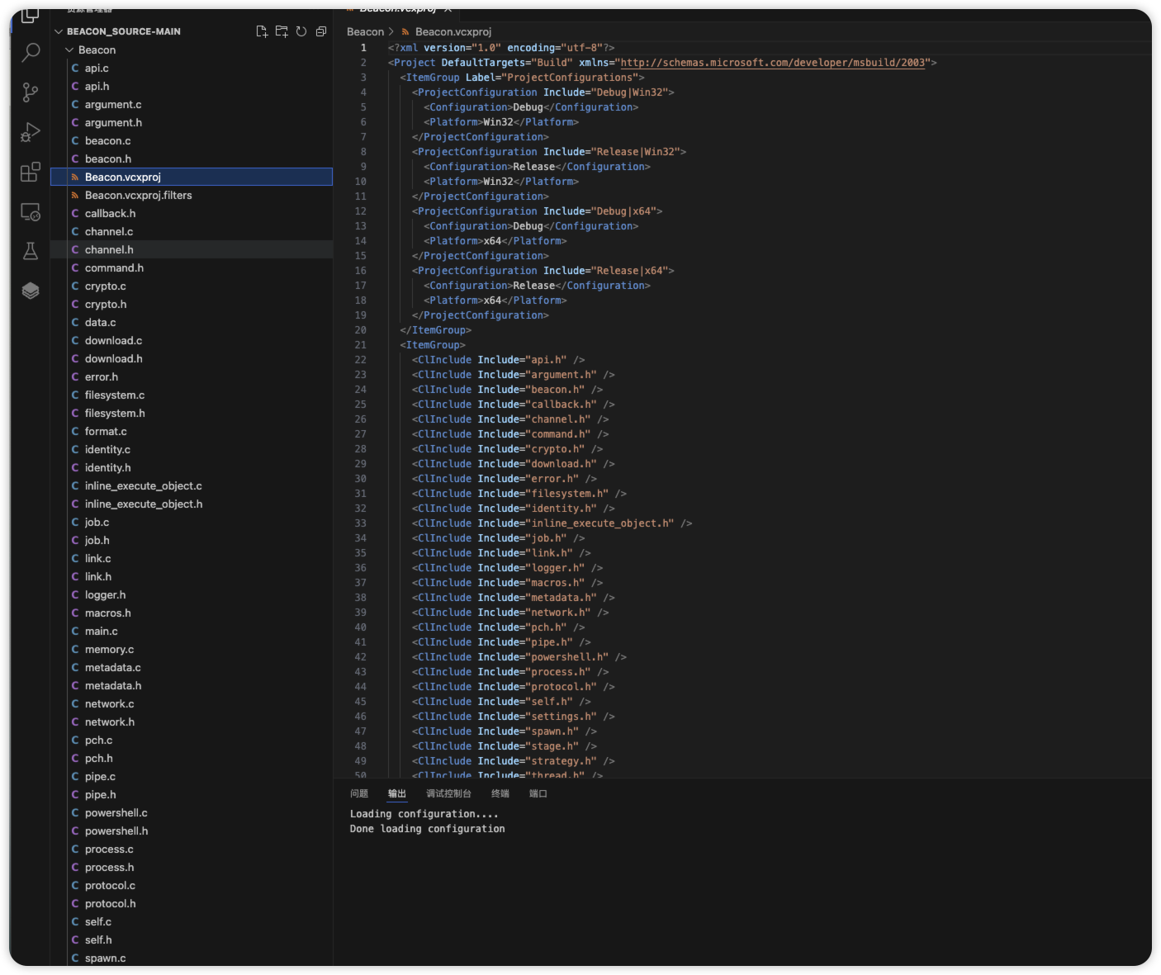Collapse the BEACON_SOURCE-MAIN section
Image resolution: width=1161 pixels, height=975 pixels.
pos(59,31)
